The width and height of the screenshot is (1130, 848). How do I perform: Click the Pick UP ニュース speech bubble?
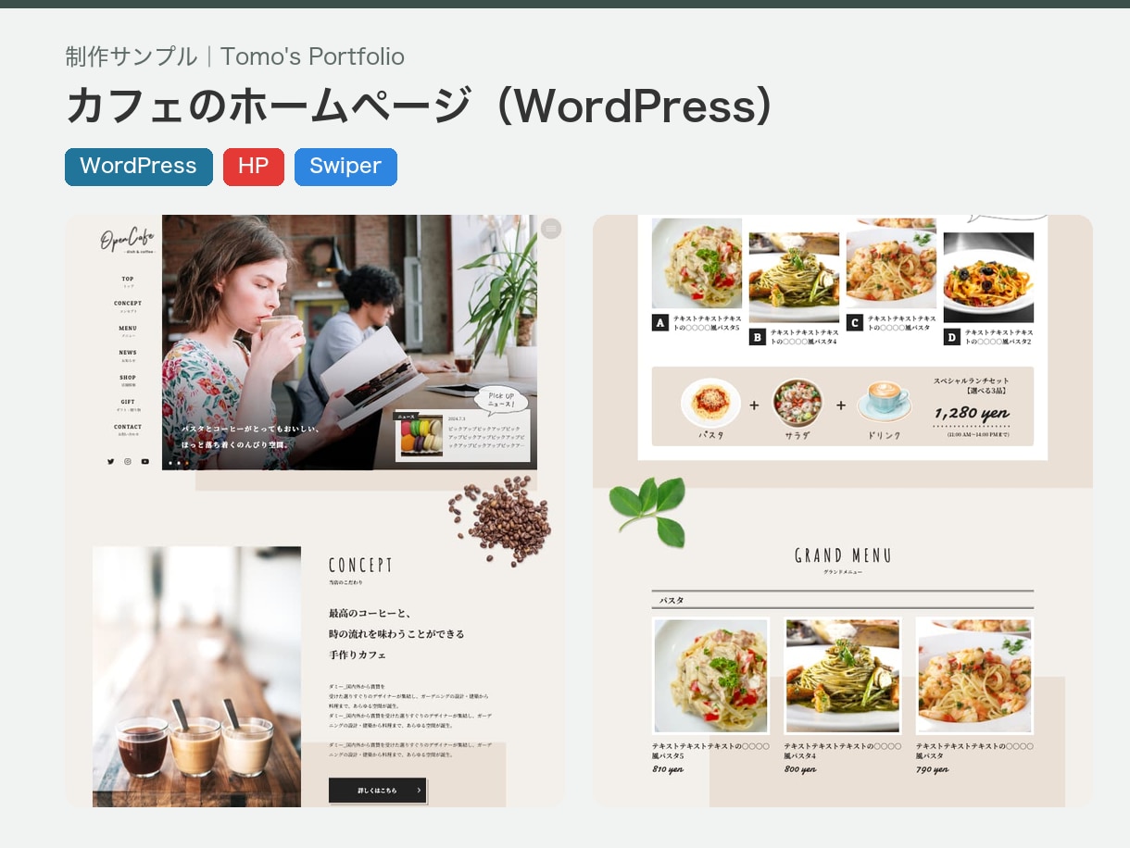pyautogui.click(x=501, y=400)
